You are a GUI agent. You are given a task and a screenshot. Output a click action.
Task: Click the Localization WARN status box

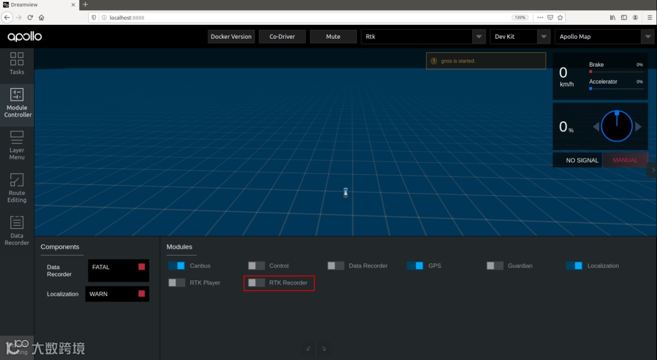[117, 294]
